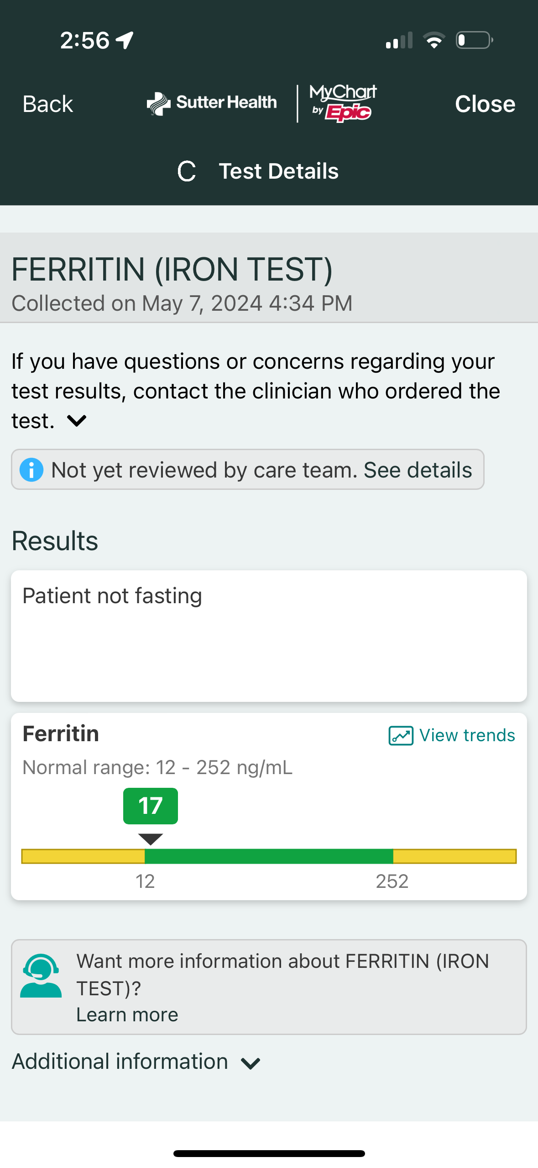Open the View trends link
Image resolution: width=538 pixels, height=1168 pixels.
pos(467,736)
